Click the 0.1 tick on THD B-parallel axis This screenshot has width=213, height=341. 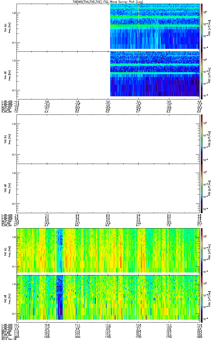14,204
